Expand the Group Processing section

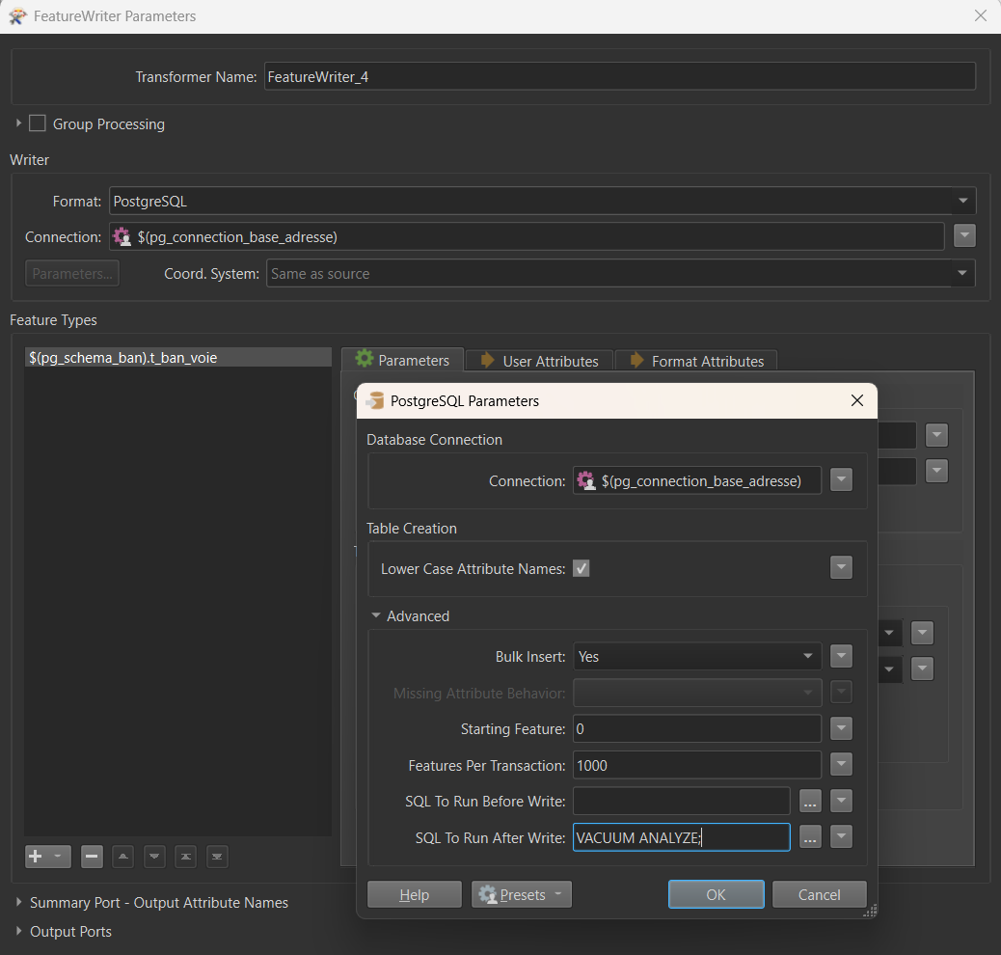pos(18,123)
